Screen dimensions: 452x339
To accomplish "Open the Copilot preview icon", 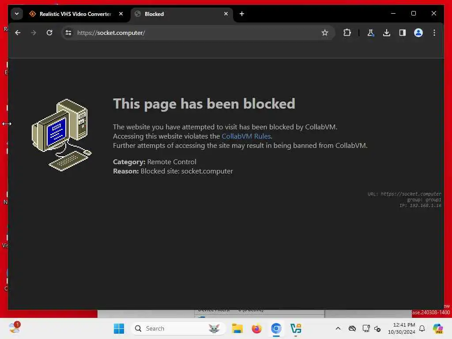I will point(438,328).
